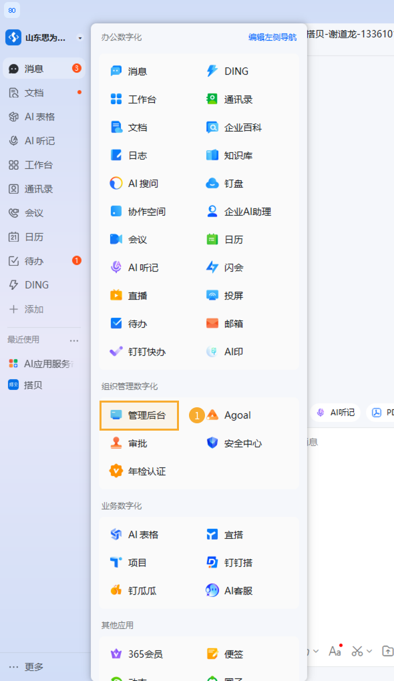
Task: Open 钉钉搭 app
Action: (229, 563)
